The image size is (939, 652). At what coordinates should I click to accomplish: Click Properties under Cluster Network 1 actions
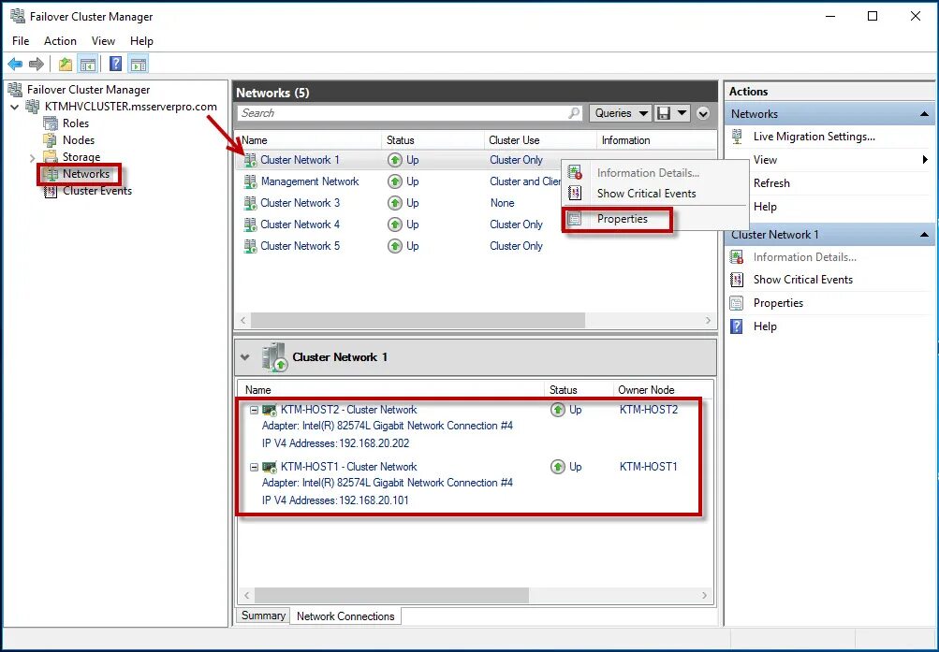point(778,303)
